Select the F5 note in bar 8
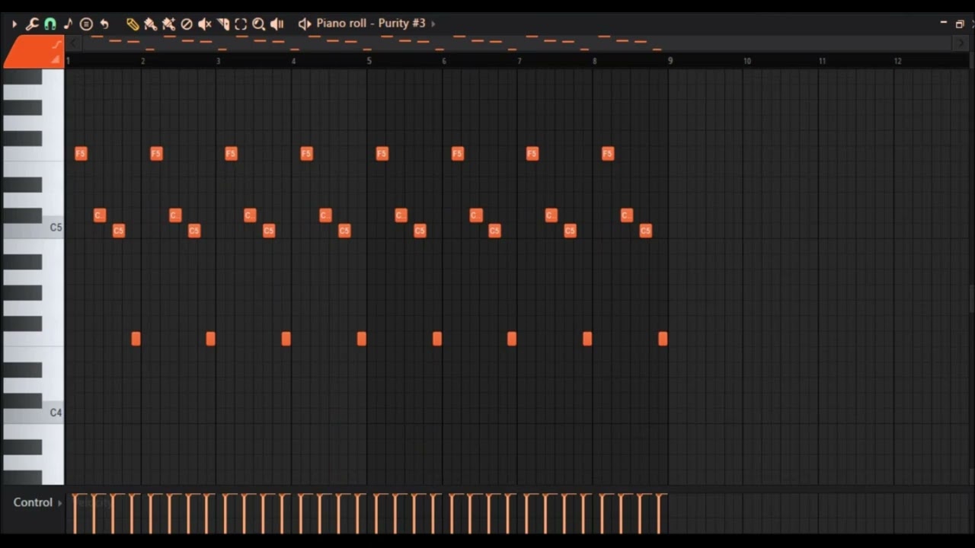Screen dimensions: 975x548 pyautogui.click(x=608, y=154)
